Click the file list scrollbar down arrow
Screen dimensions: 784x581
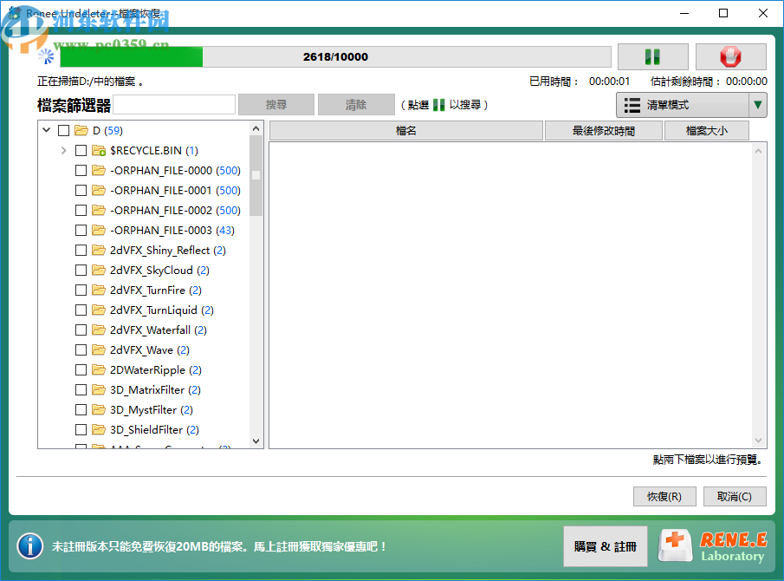759,441
